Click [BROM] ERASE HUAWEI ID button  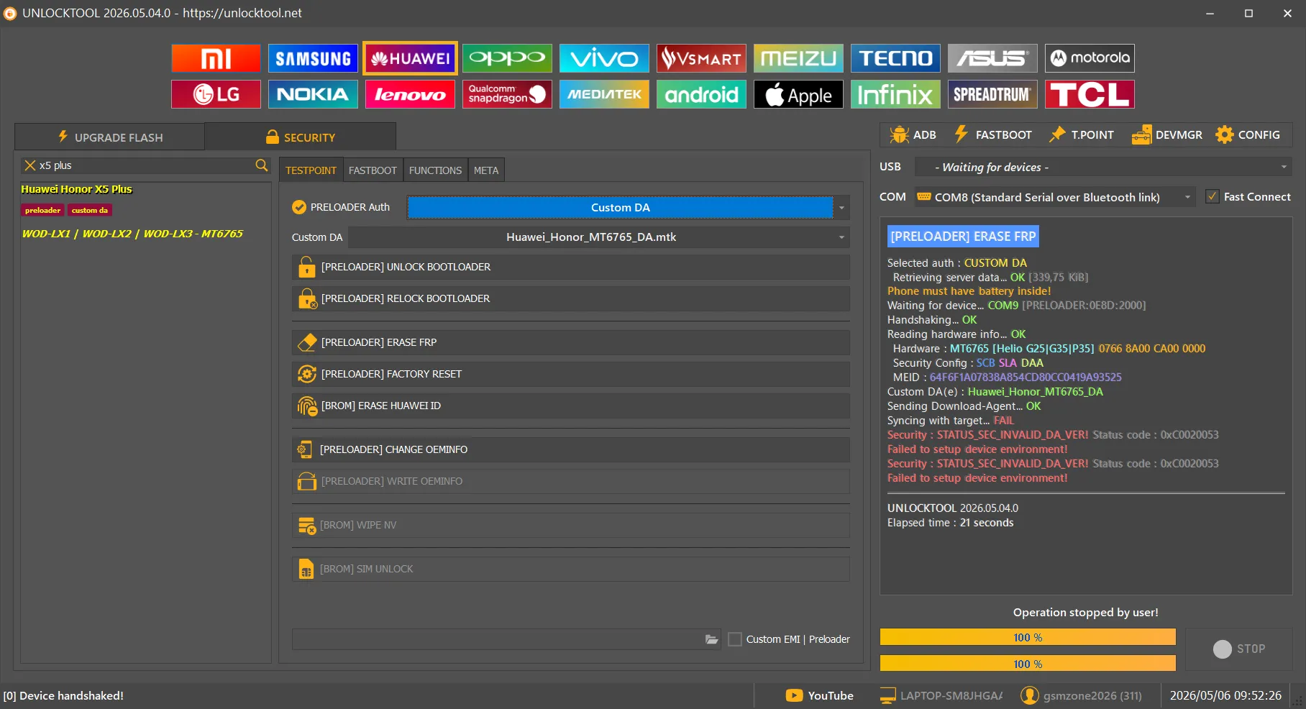571,406
